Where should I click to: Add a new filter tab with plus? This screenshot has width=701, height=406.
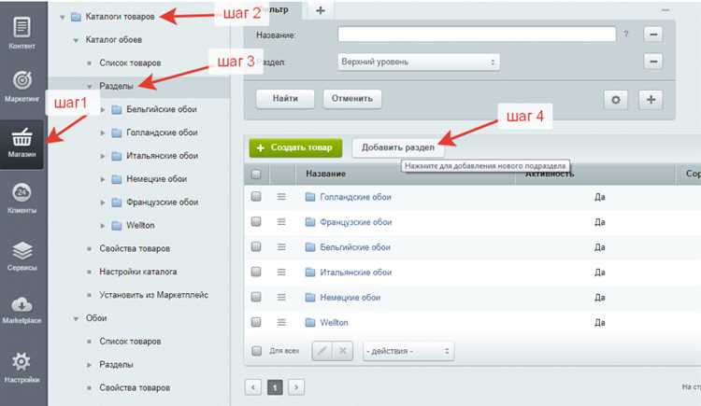pos(320,10)
